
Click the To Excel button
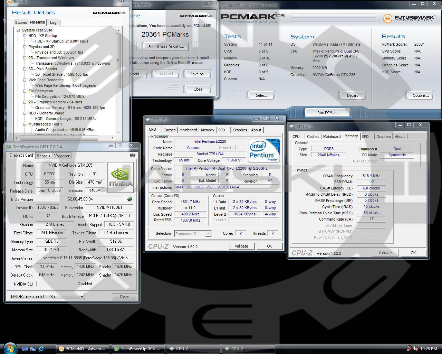(x=166, y=74)
